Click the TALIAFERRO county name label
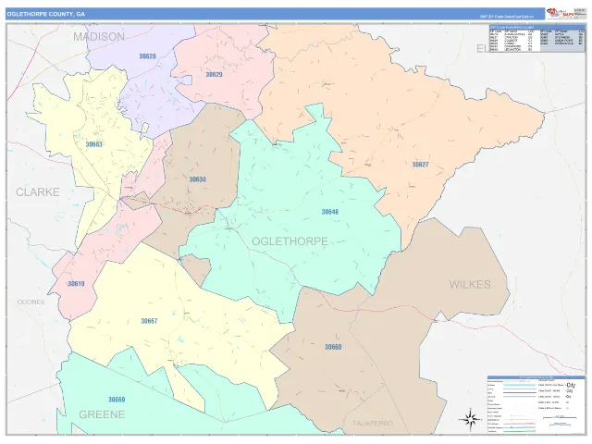Image resolution: width=592 pixels, height=444 pixels. pos(373,424)
